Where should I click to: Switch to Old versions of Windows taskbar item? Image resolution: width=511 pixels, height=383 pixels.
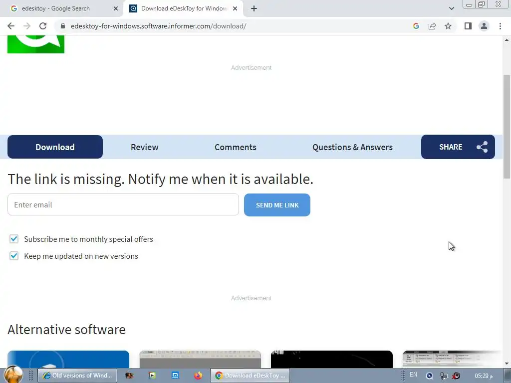tap(77, 376)
